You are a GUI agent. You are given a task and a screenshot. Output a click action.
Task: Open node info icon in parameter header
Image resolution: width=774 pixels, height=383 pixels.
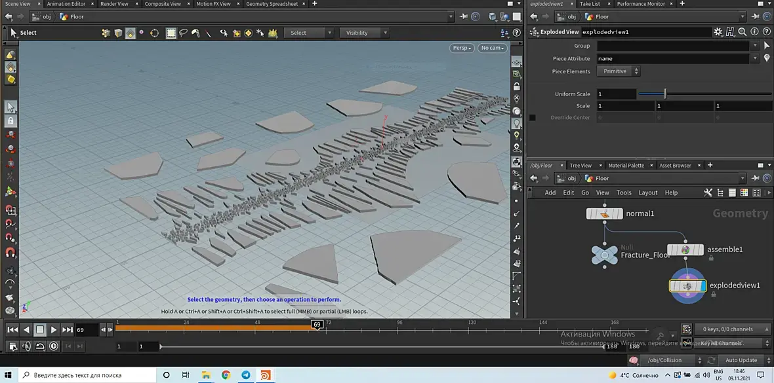(754, 31)
